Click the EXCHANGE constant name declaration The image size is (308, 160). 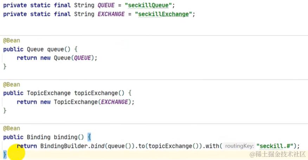coord(111,14)
